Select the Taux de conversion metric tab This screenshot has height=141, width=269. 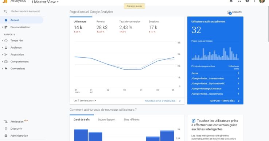click(x=130, y=26)
